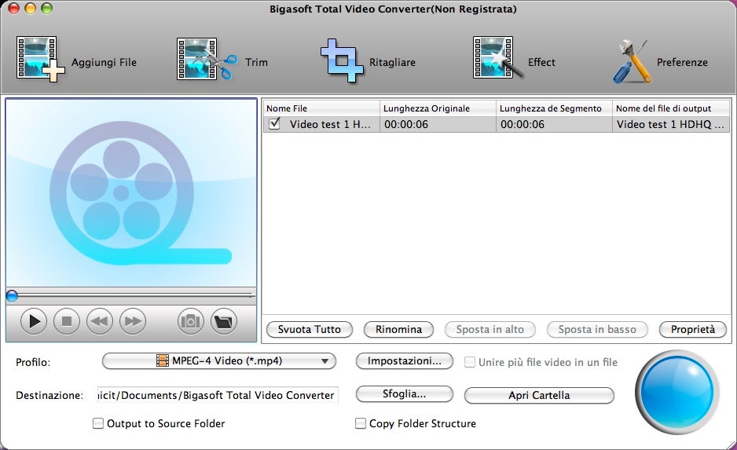Click the rewind playback button

click(100, 321)
